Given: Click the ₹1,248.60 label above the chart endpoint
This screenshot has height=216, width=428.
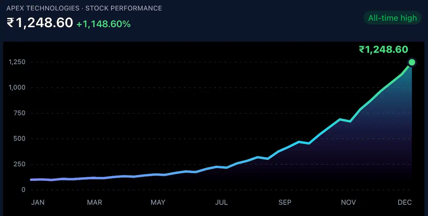Looking at the screenshot, I should click(x=384, y=49).
